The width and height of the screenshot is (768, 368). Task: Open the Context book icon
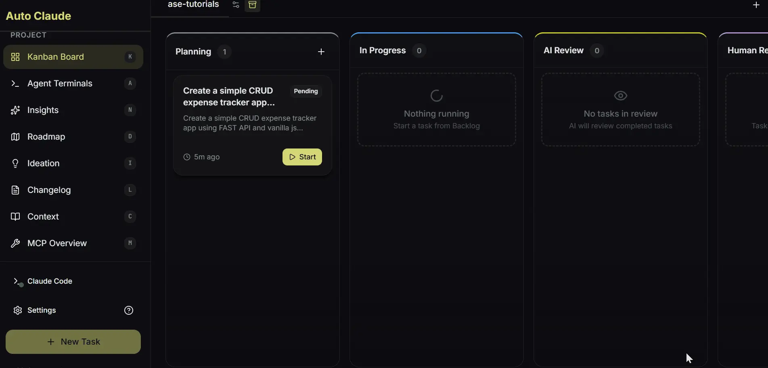pos(15,217)
